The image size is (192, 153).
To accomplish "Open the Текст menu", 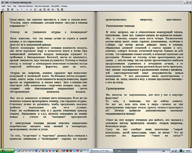I will [x=9, y=6].
